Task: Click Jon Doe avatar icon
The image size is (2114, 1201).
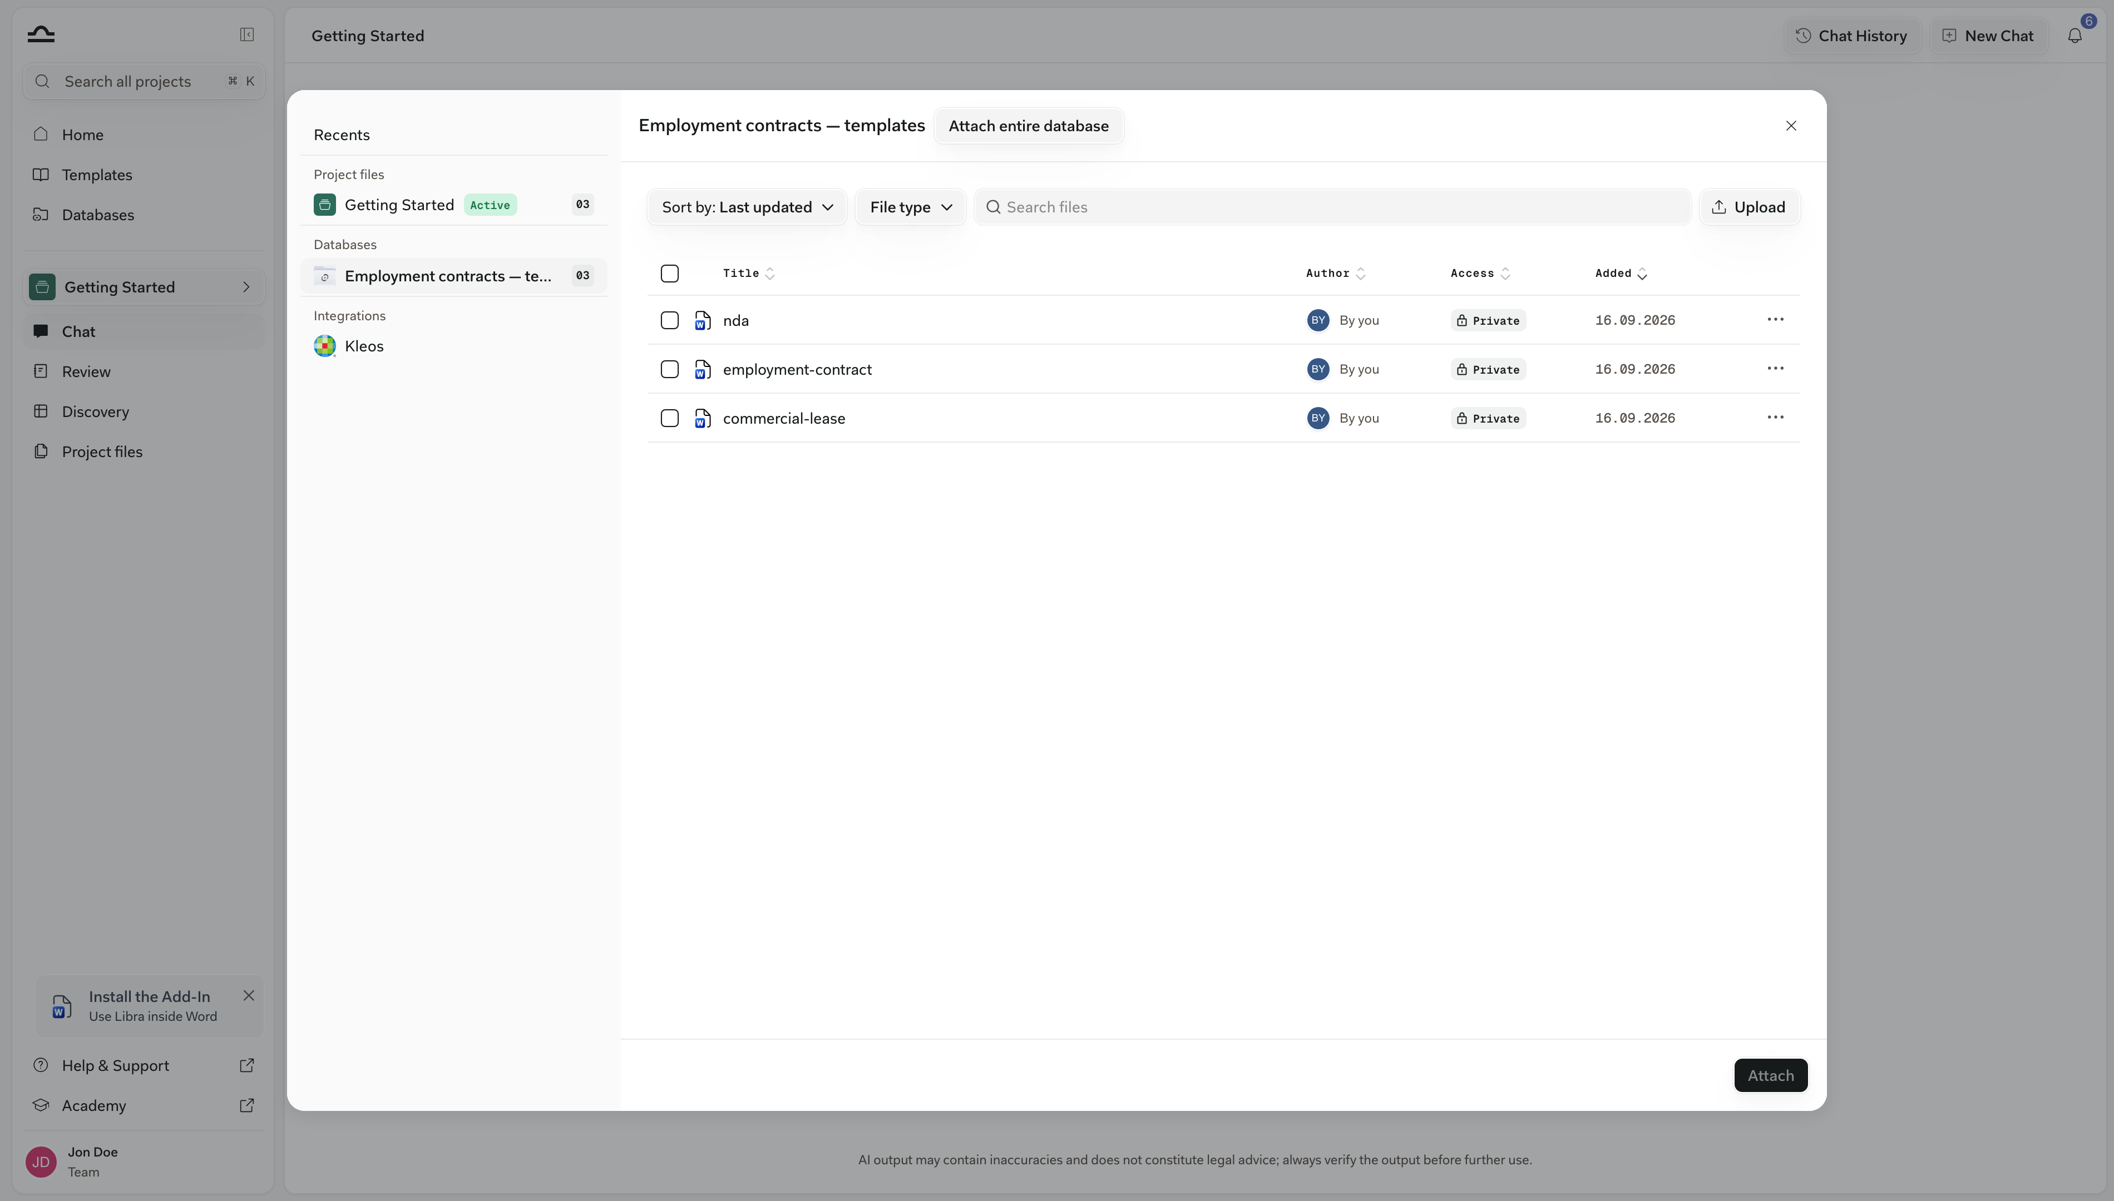Action: click(x=41, y=1162)
